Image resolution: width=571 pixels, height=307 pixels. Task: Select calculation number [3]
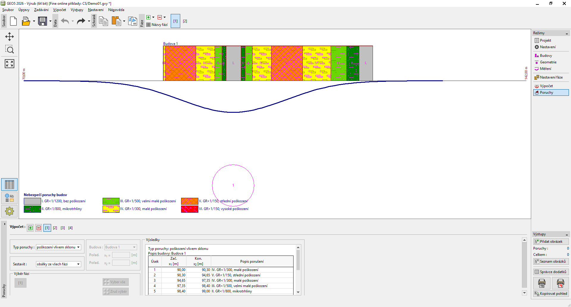[x=63, y=228]
